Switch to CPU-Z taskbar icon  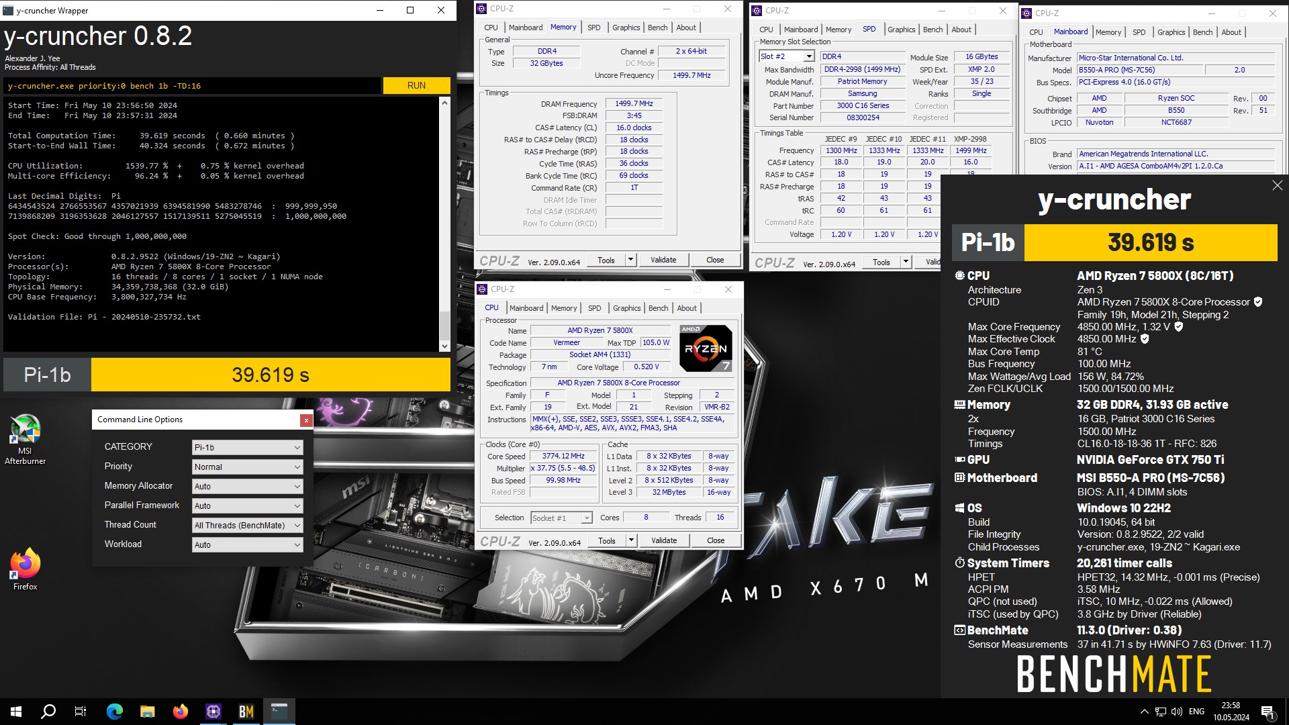pyautogui.click(x=213, y=712)
